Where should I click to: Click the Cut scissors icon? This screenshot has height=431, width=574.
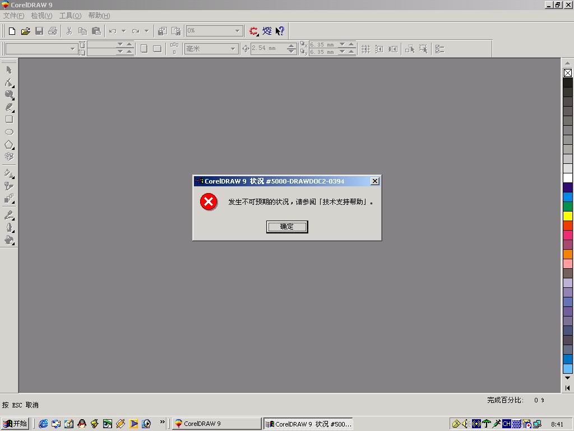69,31
